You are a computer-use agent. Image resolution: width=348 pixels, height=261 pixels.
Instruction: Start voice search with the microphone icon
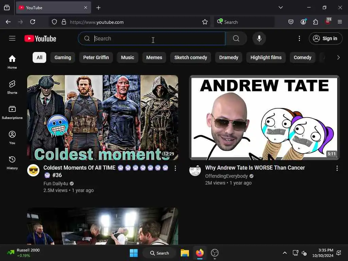pyautogui.click(x=259, y=38)
